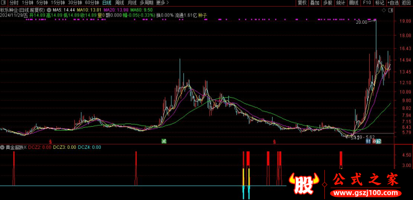This screenshot has height=200, width=413.
Task: Open main chart indicator dropdown arrow
Action: coord(49,10)
